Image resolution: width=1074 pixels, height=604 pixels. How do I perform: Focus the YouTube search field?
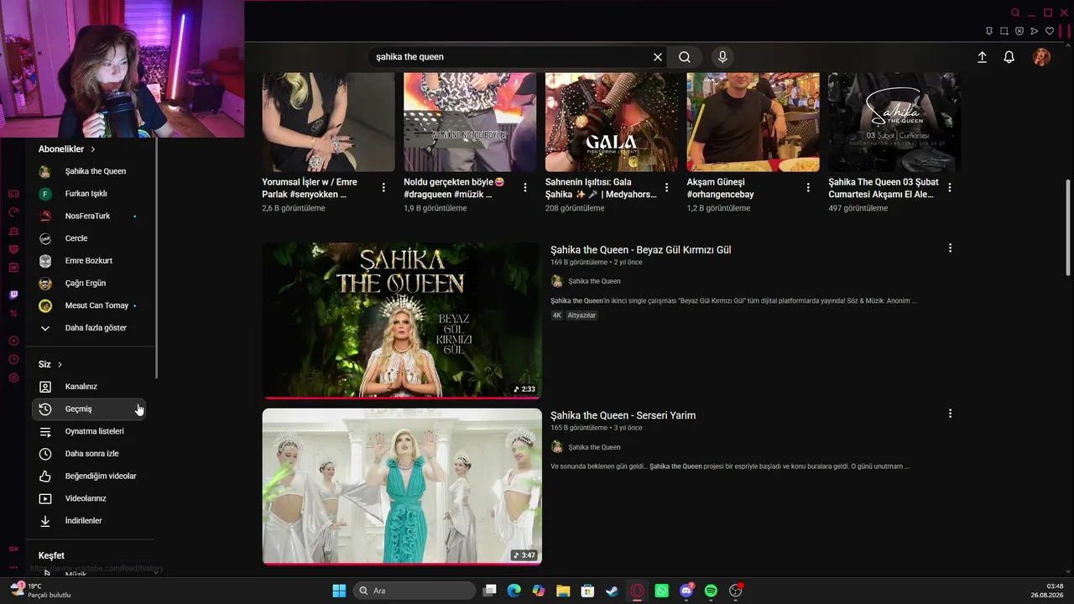pos(512,57)
